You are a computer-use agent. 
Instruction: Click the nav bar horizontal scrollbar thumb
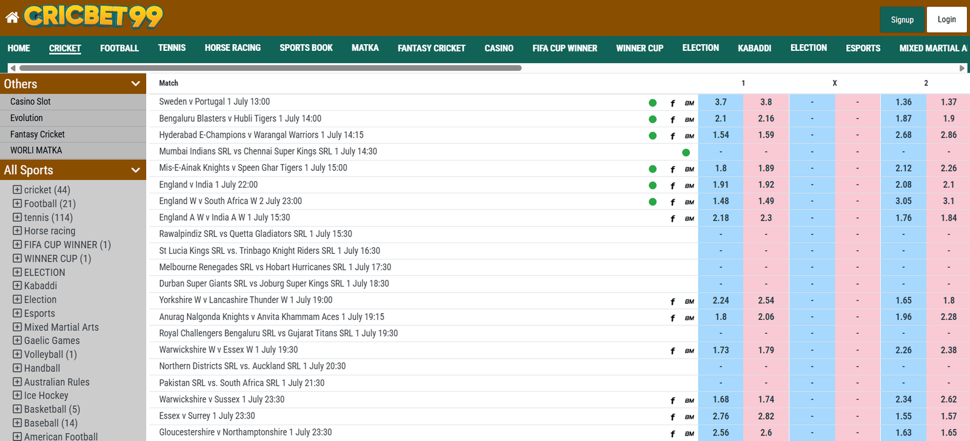(x=270, y=68)
